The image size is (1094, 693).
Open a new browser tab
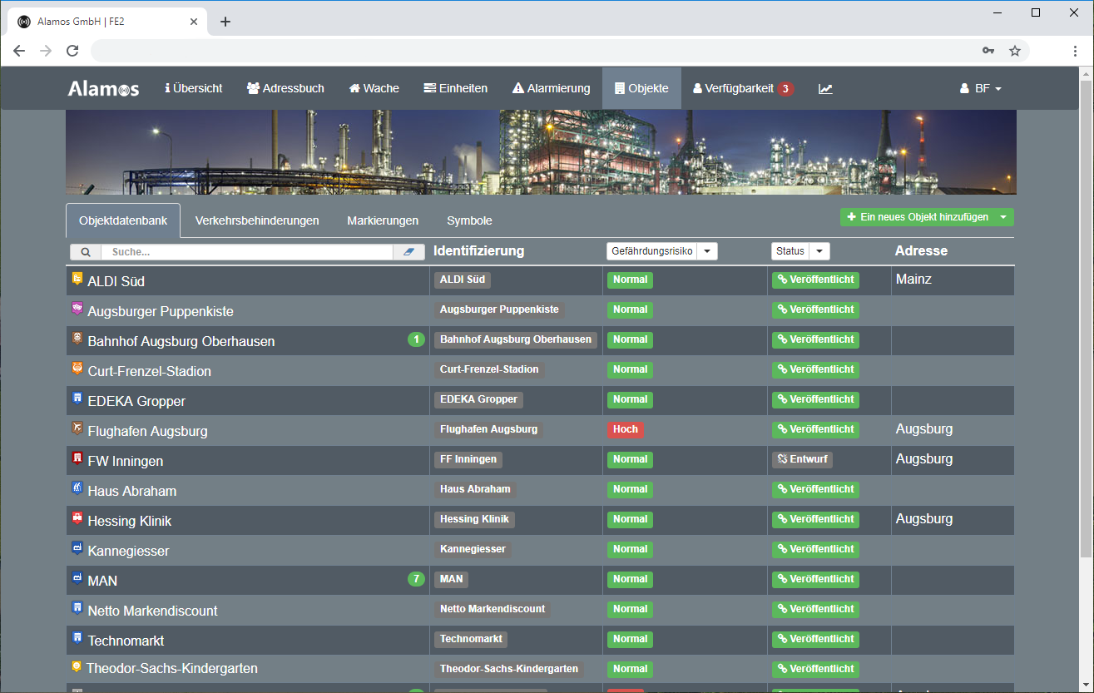tap(225, 22)
